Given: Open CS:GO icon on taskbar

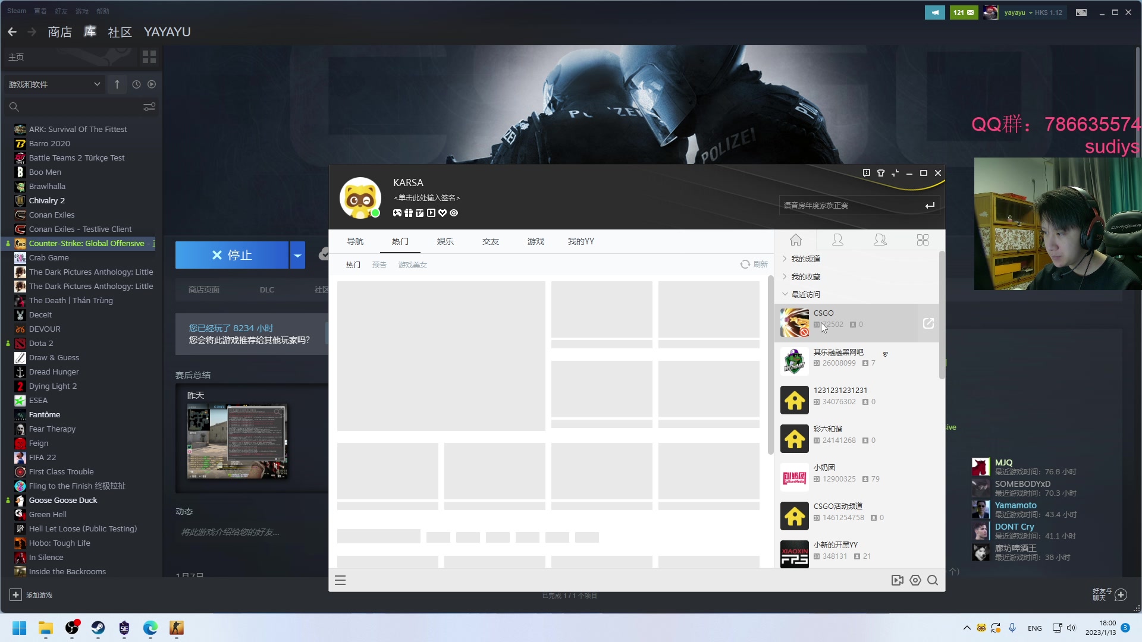Looking at the screenshot, I should click(176, 628).
